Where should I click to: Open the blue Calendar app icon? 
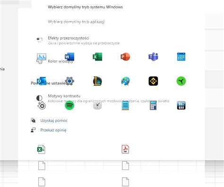click(181, 57)
